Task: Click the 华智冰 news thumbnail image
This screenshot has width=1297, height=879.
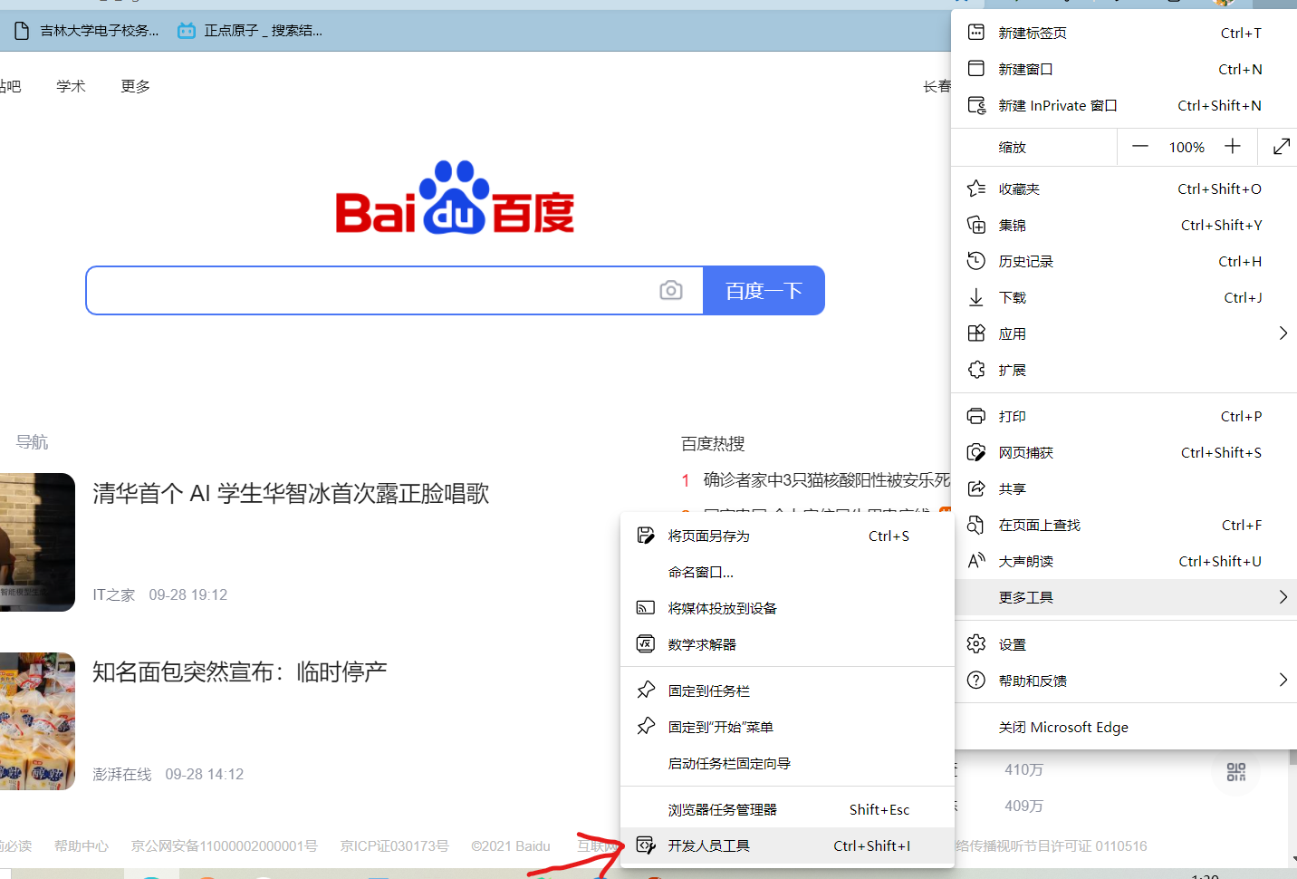Action: point(37,542)
